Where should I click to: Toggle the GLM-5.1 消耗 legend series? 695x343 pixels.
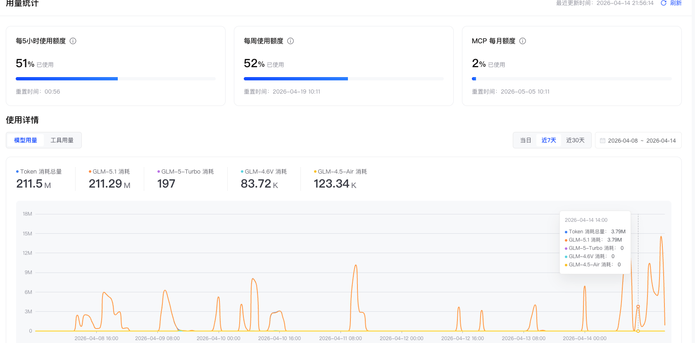(109, 171)
